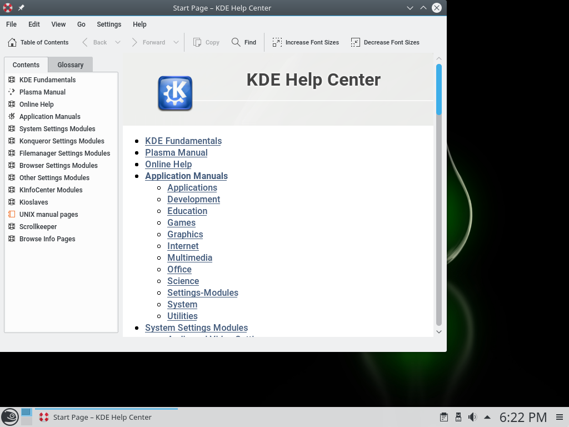This screenshot has height=427, width=569.
Task: Click the large KDE logo in the header
Action: (175, 93)
